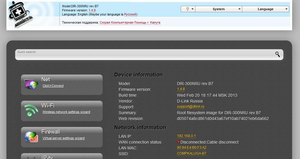Open the lightbulb hints dropdown
This screenshot has width=300, height=159.
pos(188,9)
